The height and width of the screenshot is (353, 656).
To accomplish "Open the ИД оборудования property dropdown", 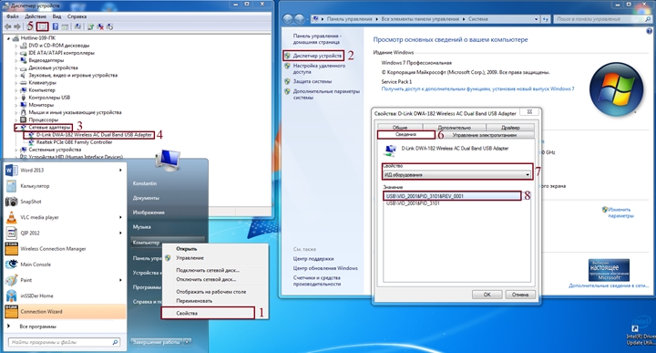I will point(457,174).
